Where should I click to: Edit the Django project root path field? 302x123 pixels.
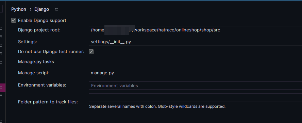pos(195,30)
